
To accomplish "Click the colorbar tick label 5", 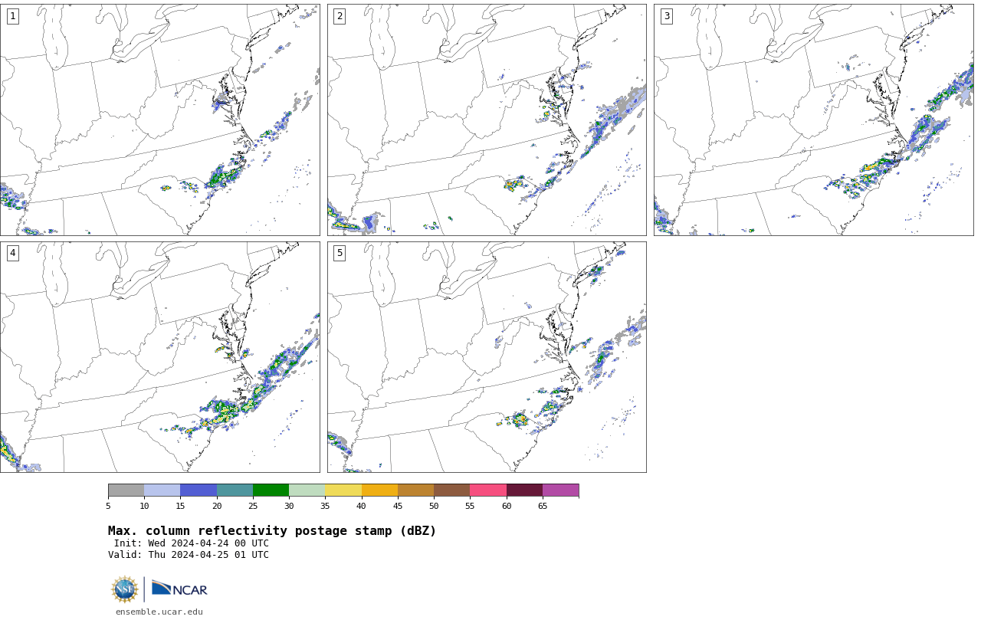I will [108, 506].
